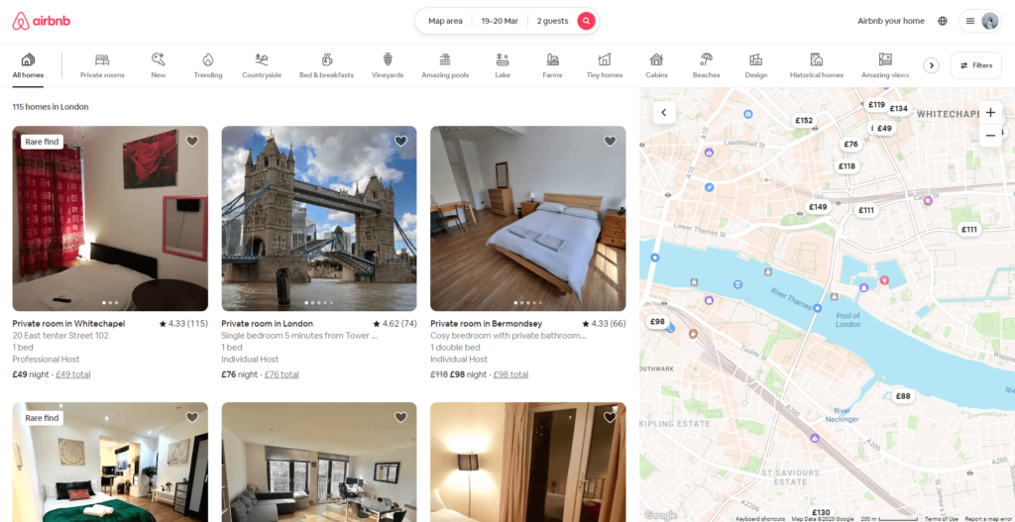Open Private room in London title
1015x522 pixels.
click(268, 324)
